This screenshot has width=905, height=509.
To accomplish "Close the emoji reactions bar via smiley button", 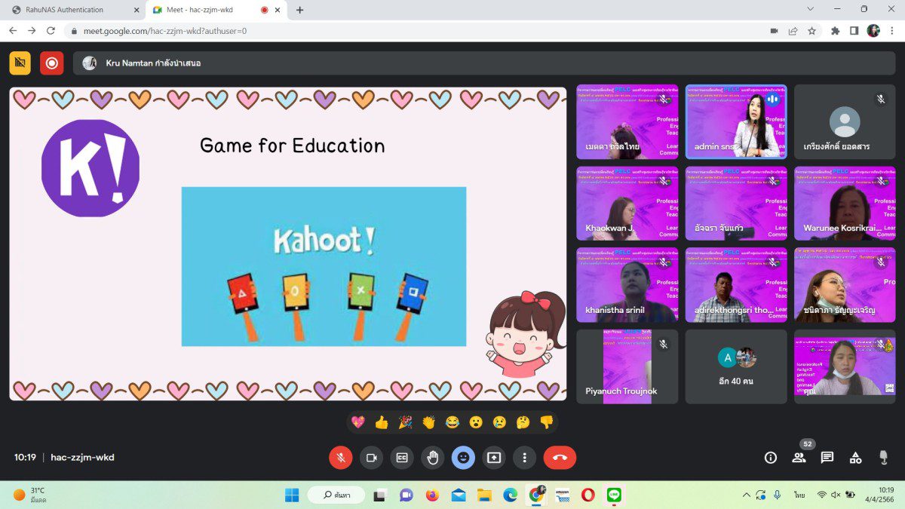I will 463,457.
